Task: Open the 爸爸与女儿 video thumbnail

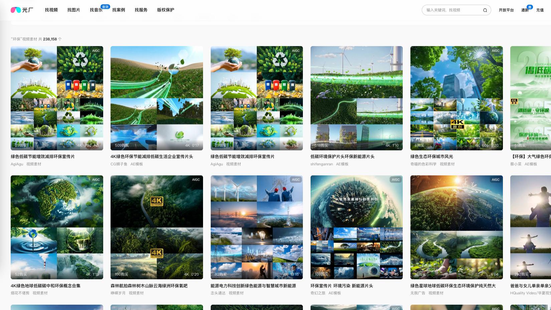Action: click(x=531, y=227)
